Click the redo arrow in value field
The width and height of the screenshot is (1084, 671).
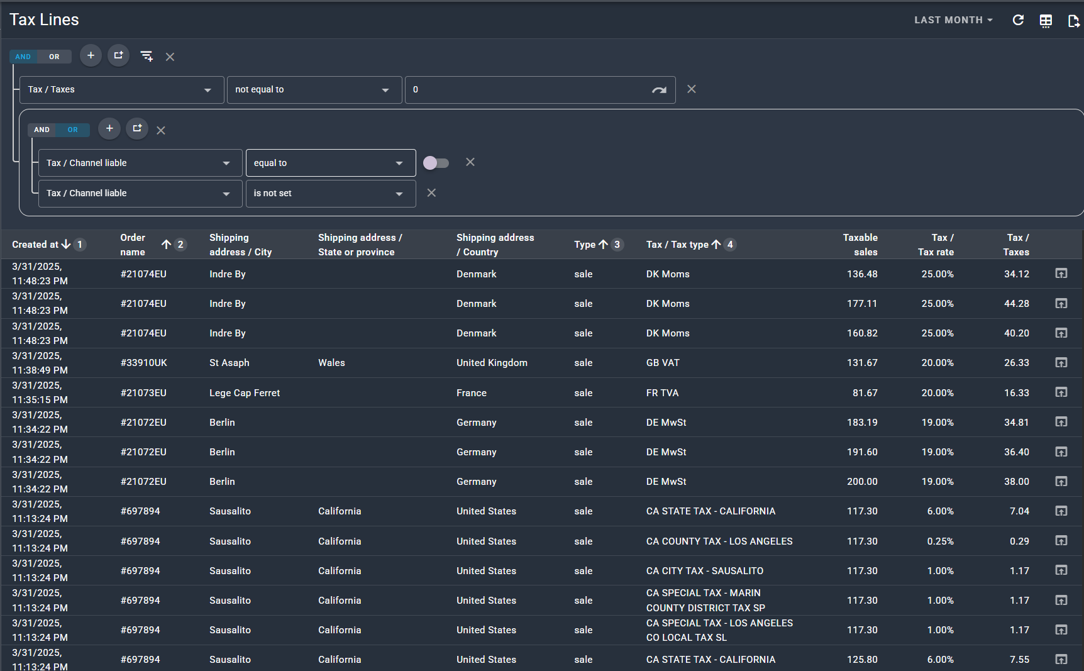tap(658, 90)
